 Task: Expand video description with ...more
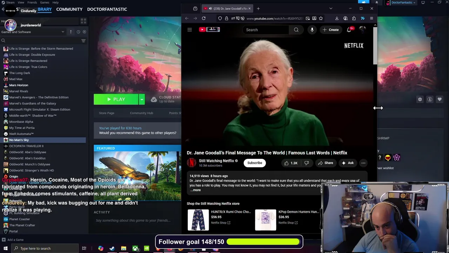pos(195,190)
